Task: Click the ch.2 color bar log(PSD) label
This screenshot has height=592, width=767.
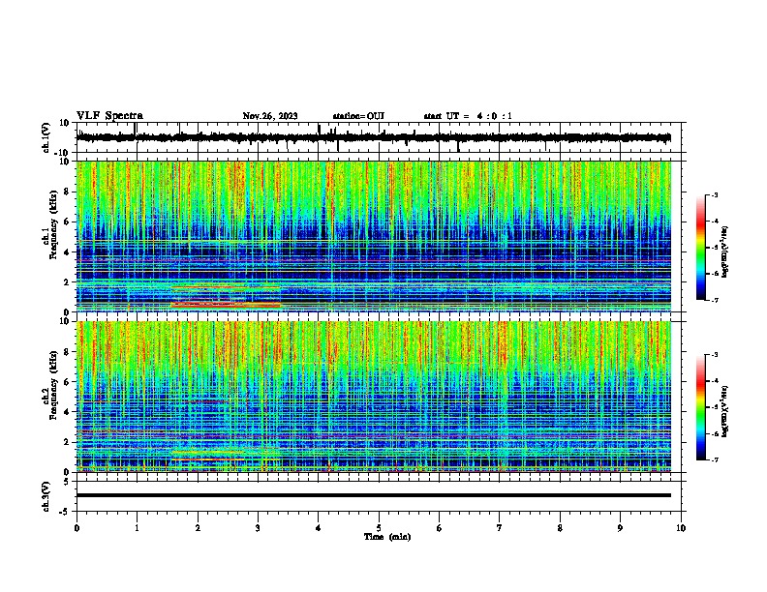Action: [724, 411]
